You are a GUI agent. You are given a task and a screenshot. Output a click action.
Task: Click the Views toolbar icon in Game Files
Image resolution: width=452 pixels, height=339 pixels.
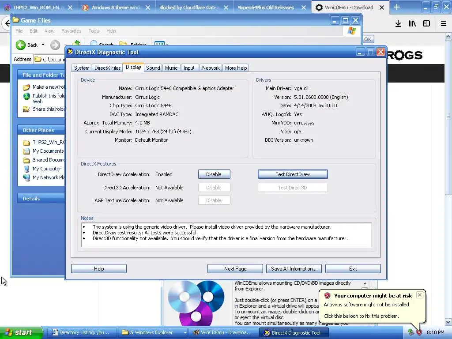[160, 44]
